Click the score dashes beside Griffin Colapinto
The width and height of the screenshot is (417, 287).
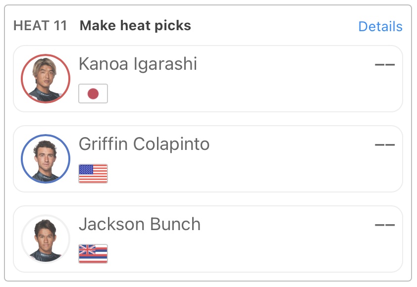[385, 145]
